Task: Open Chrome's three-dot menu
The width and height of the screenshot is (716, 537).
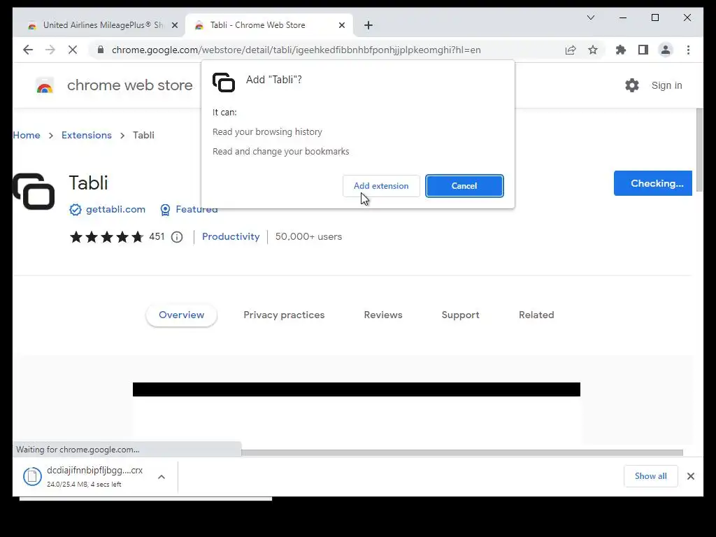Action: tap(688, 50)
